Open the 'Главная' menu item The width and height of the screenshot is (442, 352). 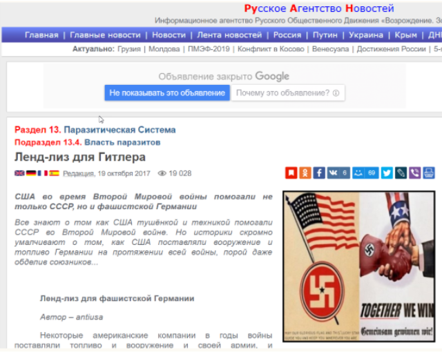tap(41, 35)
